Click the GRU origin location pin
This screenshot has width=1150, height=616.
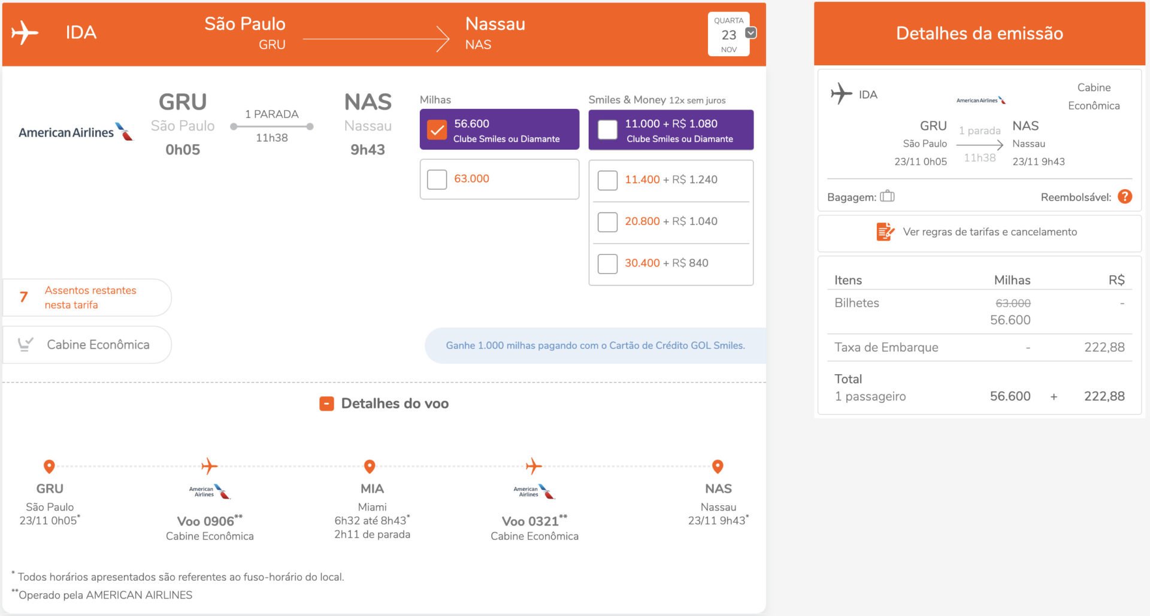pyautogui.click(x=50, y=466)
